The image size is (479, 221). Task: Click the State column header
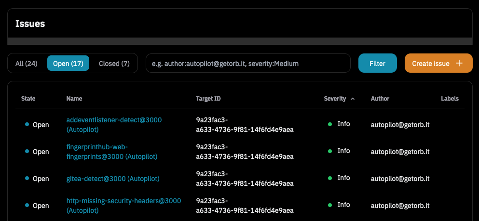28,99
